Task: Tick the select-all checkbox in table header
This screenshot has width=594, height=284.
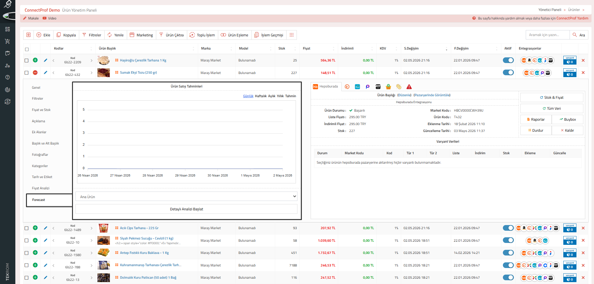Action: pyautogui.click(x=27, y=49)
